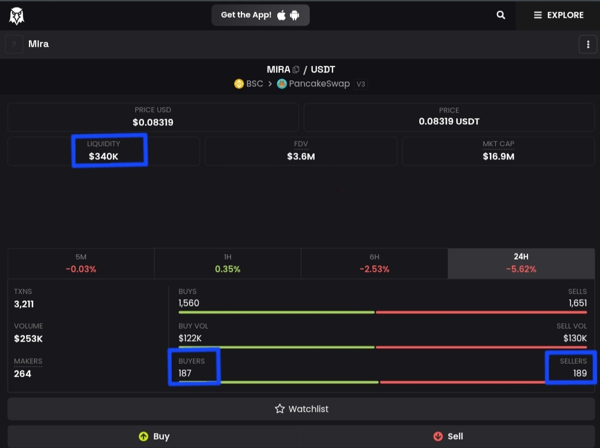Click the BUY VOL value $122K
600x448 pixels.
pos(190,338)
